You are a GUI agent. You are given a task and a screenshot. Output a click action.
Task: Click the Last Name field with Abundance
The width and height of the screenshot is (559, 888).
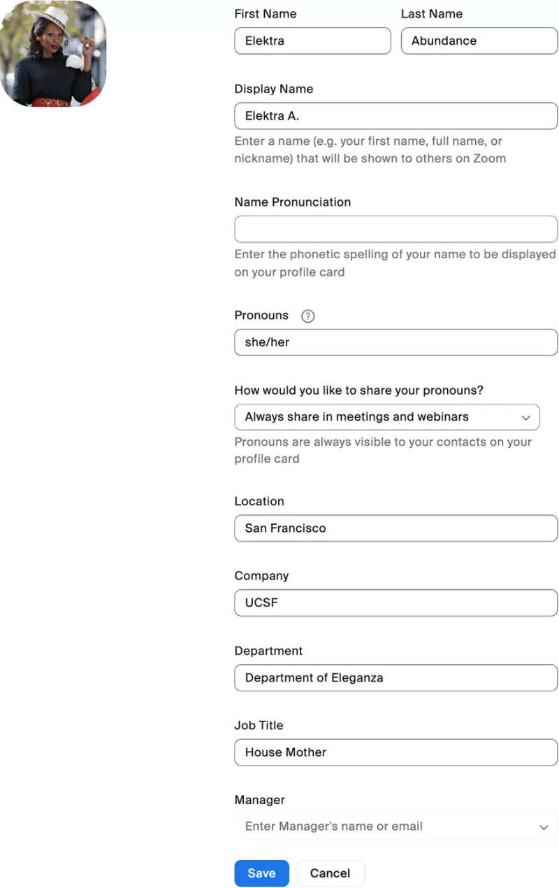click(479, 41)
